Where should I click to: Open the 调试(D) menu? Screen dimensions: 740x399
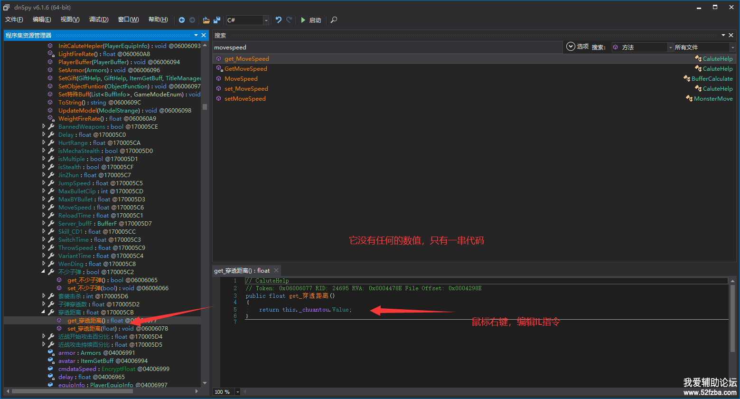click(99, 19)
